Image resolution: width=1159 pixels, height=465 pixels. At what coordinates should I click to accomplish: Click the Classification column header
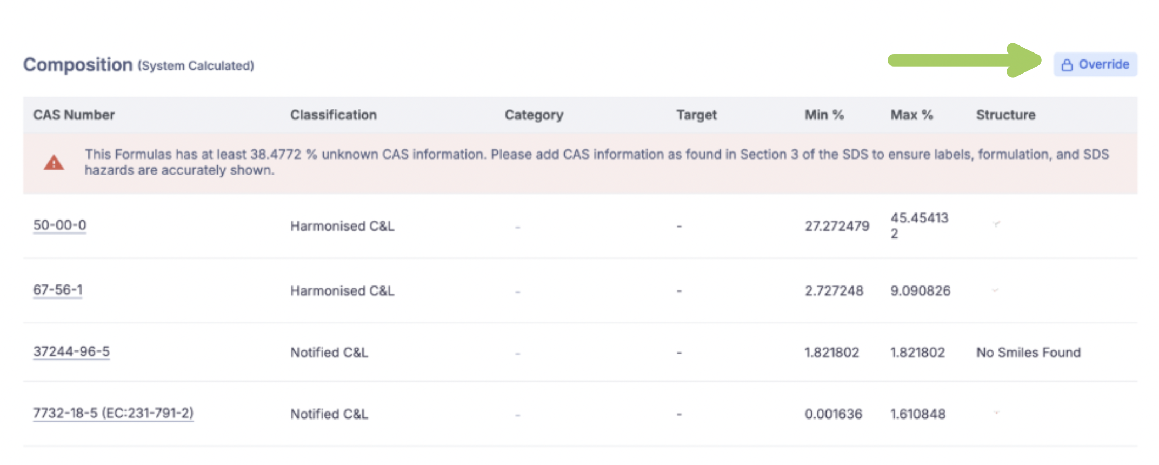[x=333, y=115]
